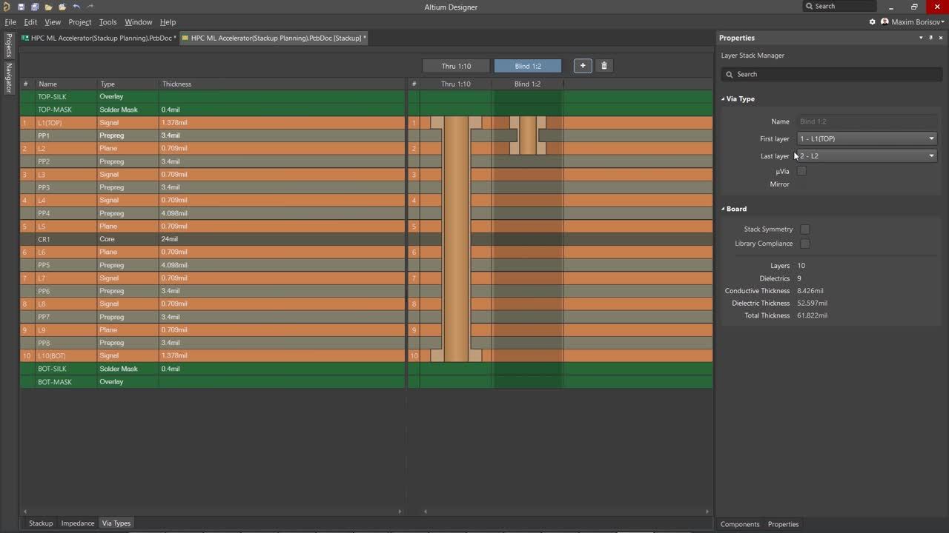Click the Undo arrow icon
This screenshot has width=949, height=533.
[x=76, y=7]
